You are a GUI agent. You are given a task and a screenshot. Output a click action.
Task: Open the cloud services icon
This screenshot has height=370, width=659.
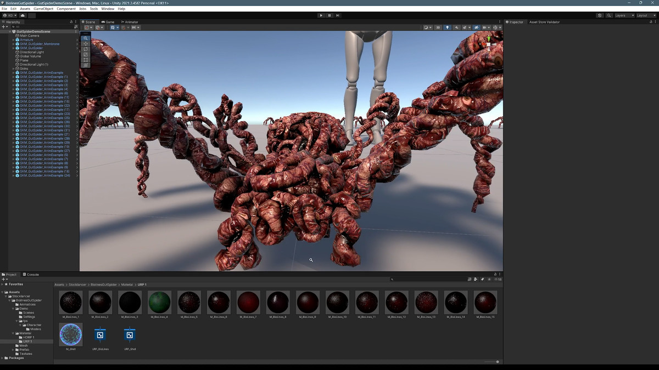click(23, 15)
